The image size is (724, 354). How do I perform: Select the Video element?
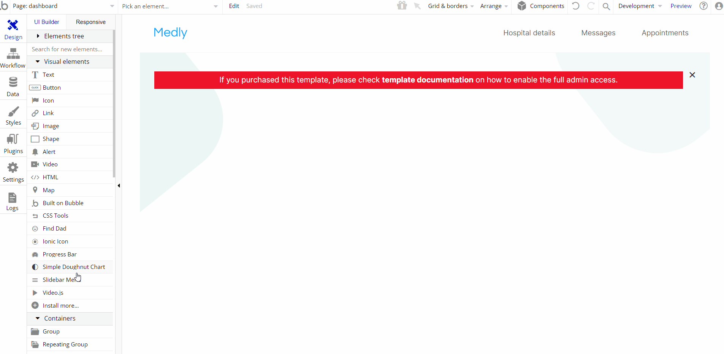point(70,164)
